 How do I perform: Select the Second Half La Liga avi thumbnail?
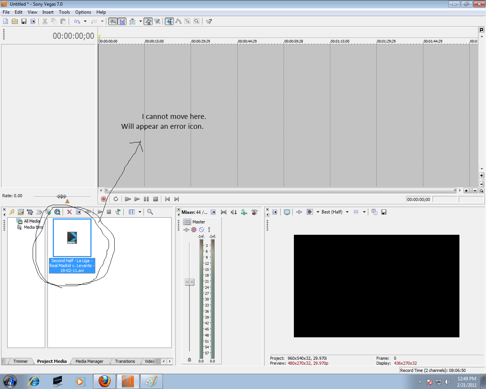[72, 238]
